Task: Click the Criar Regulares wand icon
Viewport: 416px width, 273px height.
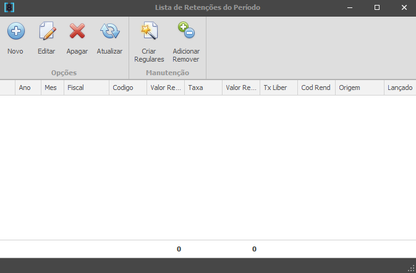Action: 149,31
